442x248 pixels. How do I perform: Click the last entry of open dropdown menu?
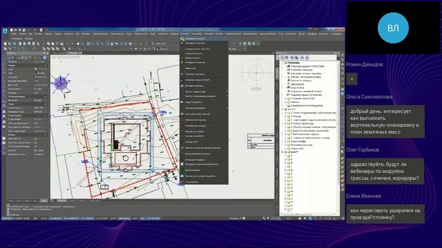204,182
